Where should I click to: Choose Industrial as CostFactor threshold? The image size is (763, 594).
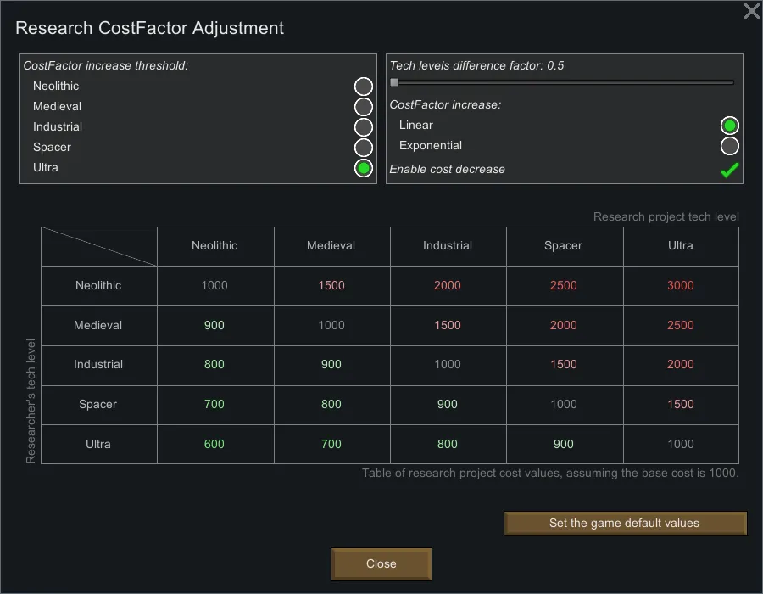pos(363,127)
